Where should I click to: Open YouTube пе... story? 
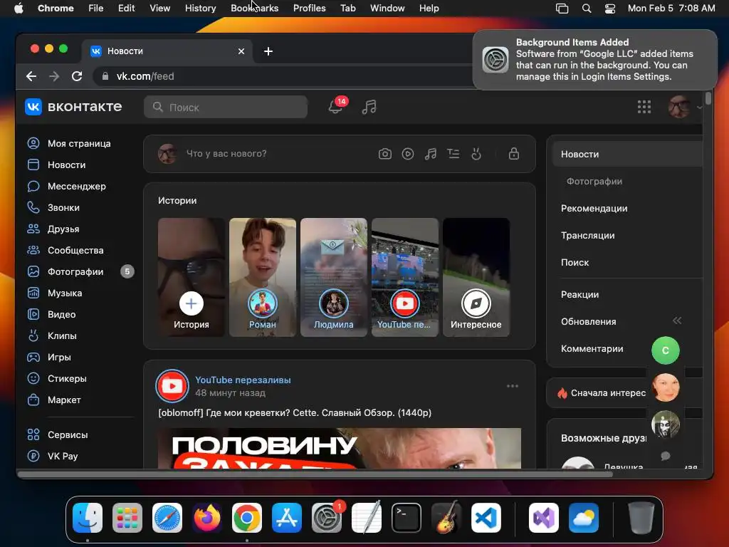(x=404, y=277)
